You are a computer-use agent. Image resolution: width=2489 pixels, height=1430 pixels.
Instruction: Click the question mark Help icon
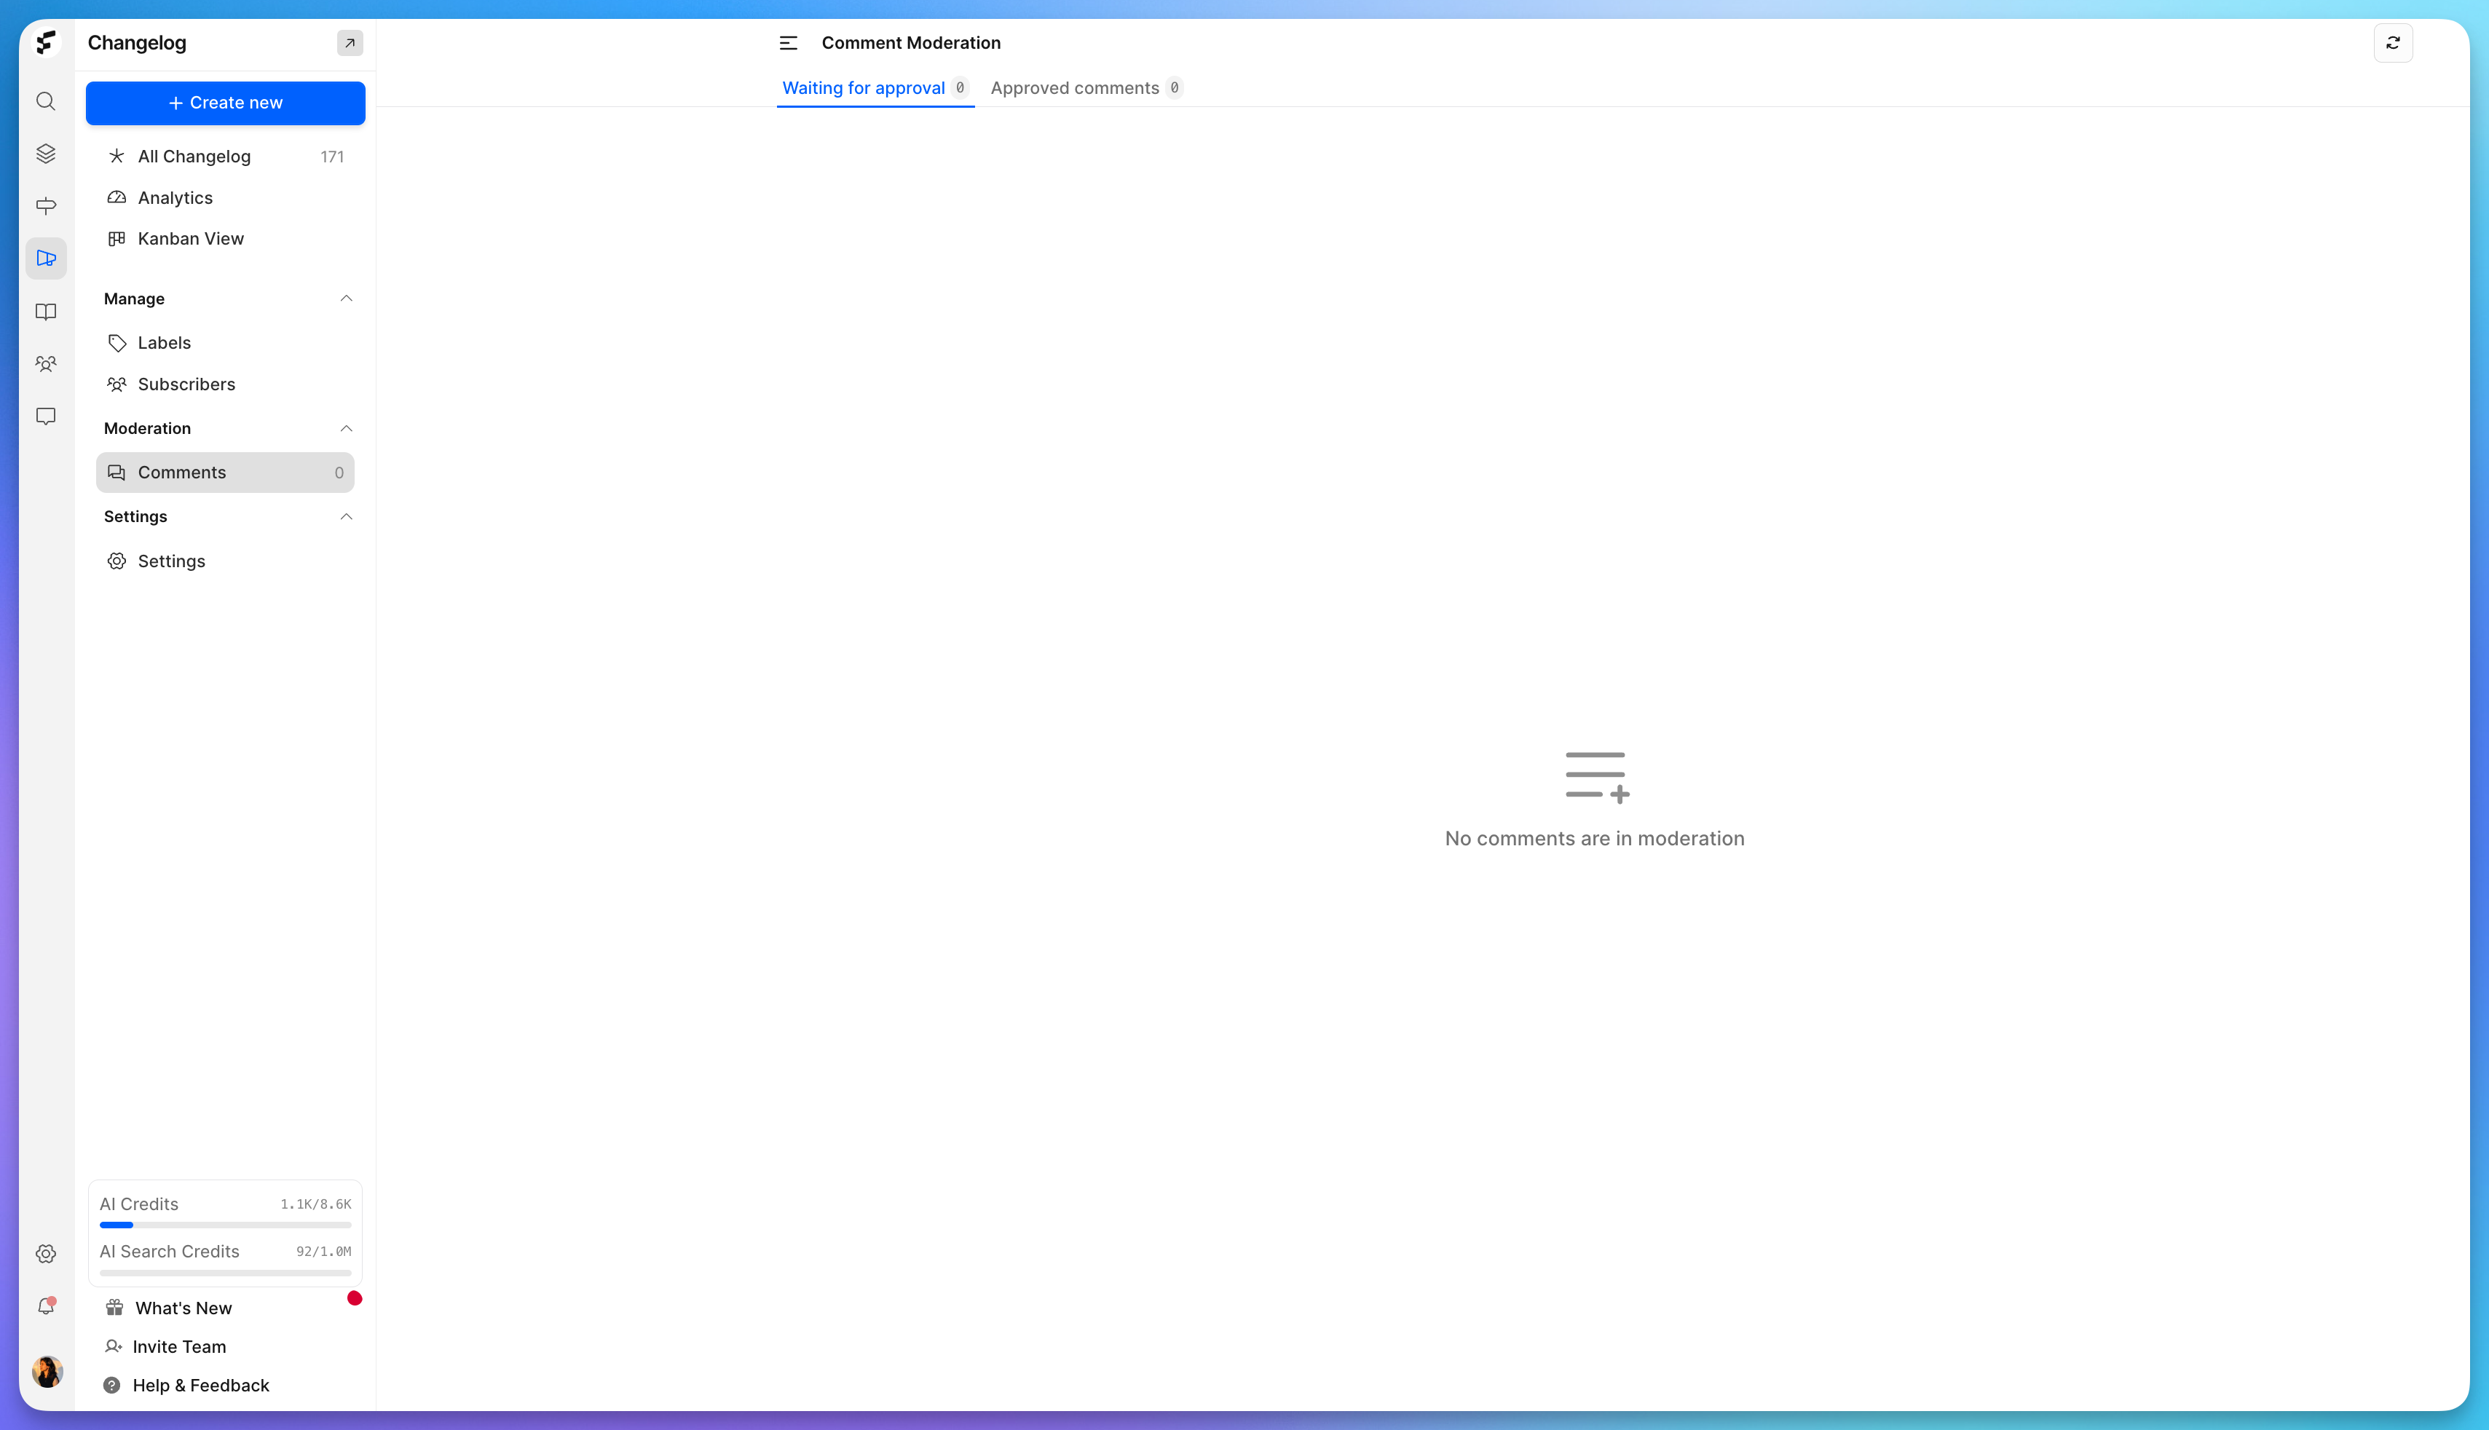[112, 1386]
